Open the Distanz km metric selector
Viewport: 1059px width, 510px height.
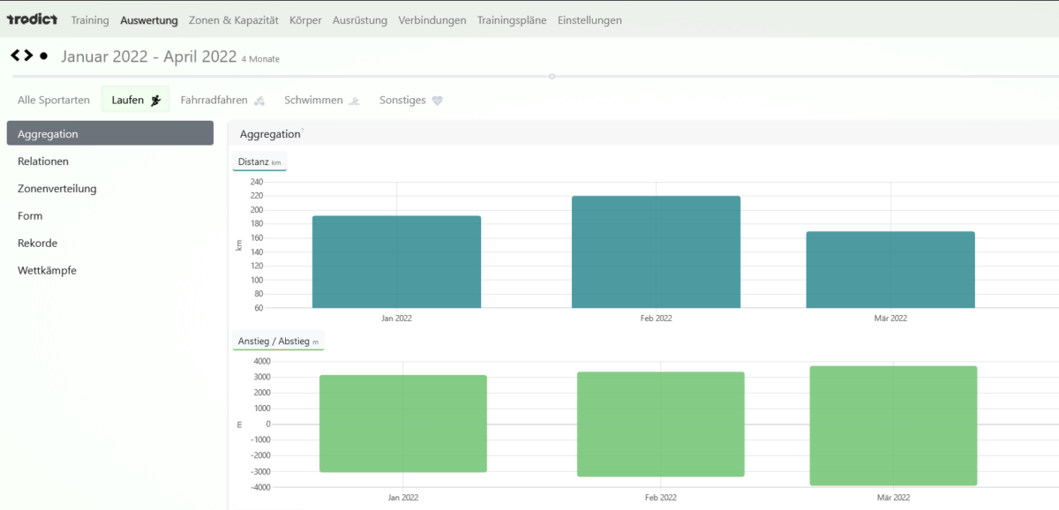coord(259,161)
